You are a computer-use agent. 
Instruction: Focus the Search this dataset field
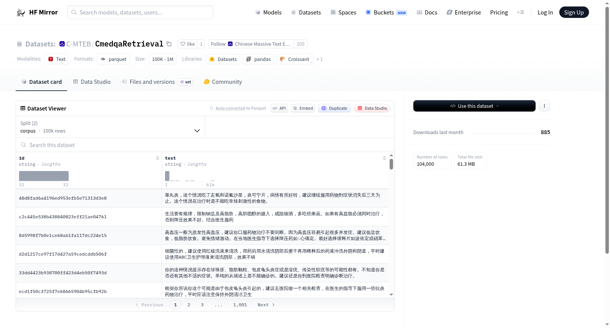[x=205, y=145]
